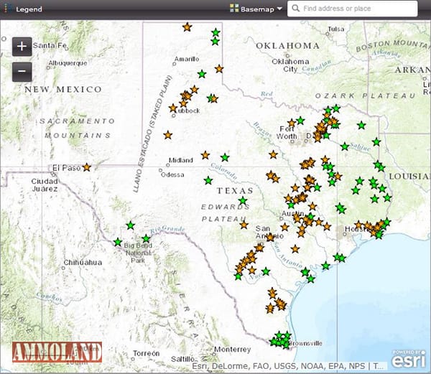Click the orange star near El Paso
431x374 pixels.
86,167
